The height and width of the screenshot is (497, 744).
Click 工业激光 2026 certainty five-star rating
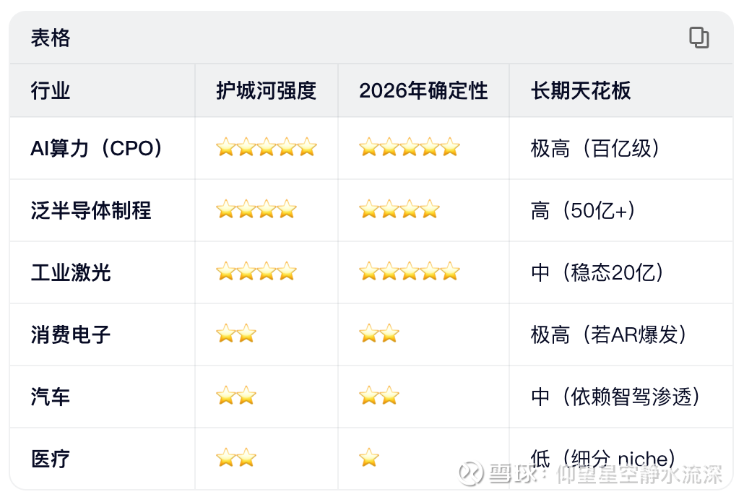coord(409,272)
